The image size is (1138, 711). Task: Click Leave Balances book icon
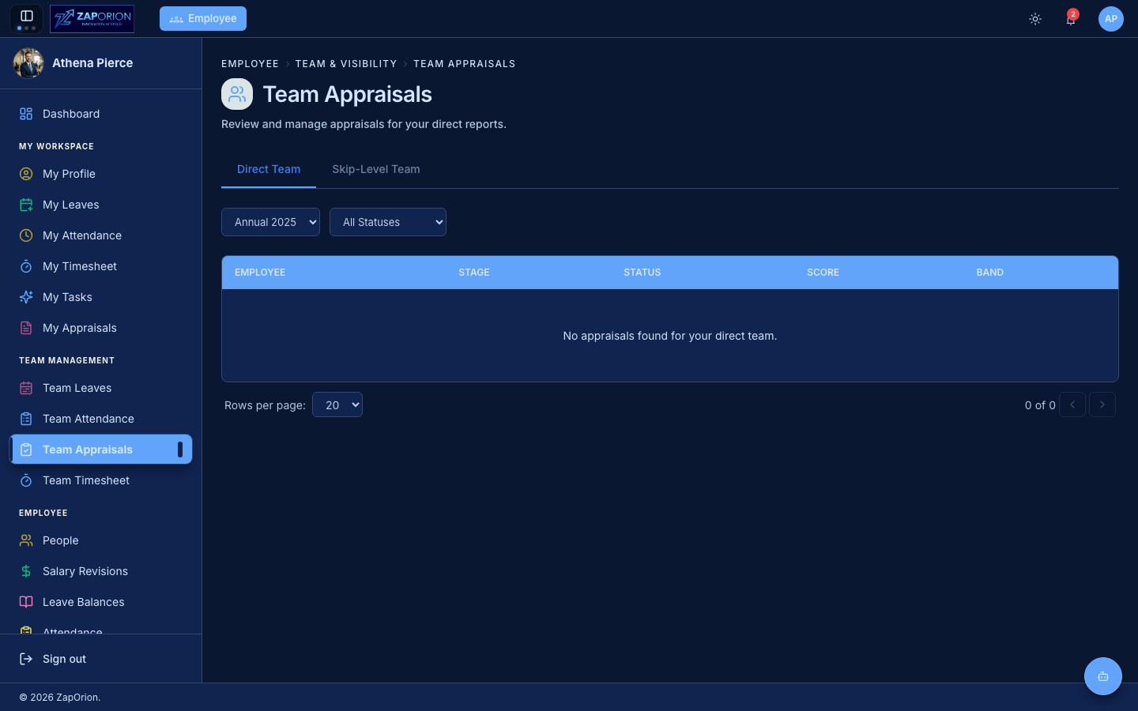(26, 602)
